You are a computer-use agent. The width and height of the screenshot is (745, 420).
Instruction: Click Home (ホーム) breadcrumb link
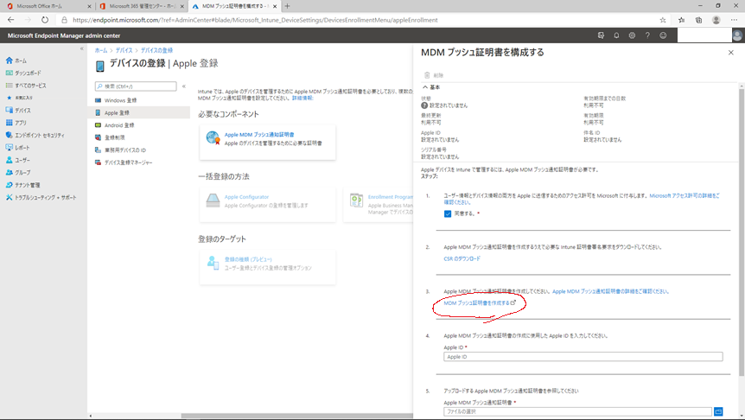tap(101, 50)
